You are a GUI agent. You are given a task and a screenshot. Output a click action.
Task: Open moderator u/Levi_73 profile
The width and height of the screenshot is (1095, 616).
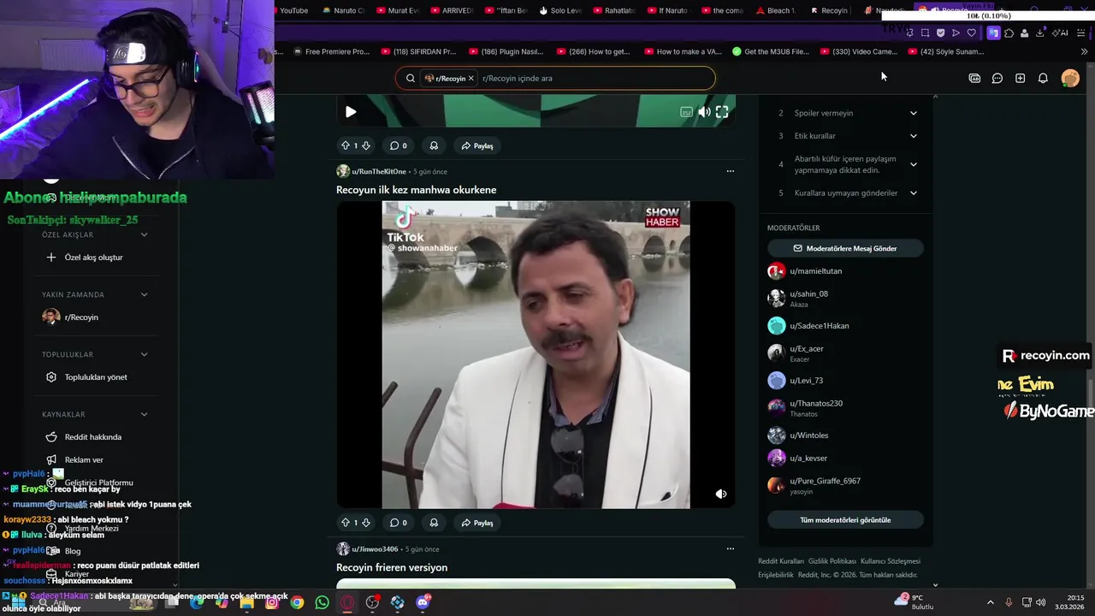tap(807, 381)
